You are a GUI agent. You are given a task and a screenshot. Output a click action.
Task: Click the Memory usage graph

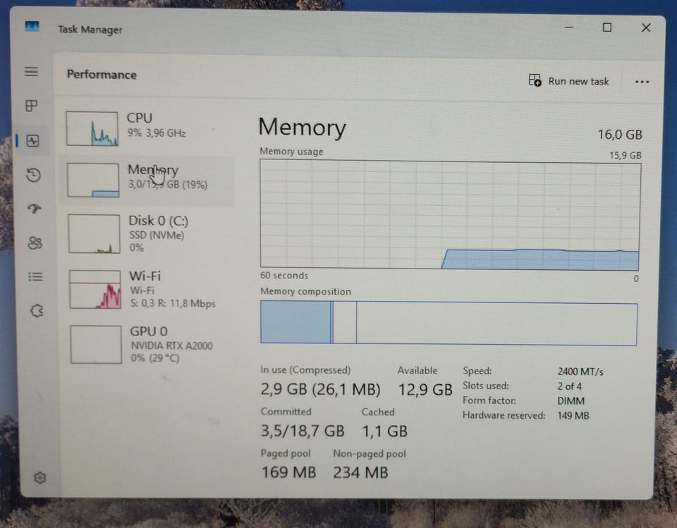pos(450,215)
